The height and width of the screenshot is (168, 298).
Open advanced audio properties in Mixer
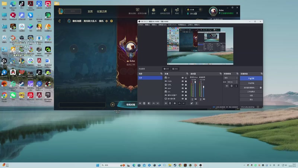coord(191,103)
